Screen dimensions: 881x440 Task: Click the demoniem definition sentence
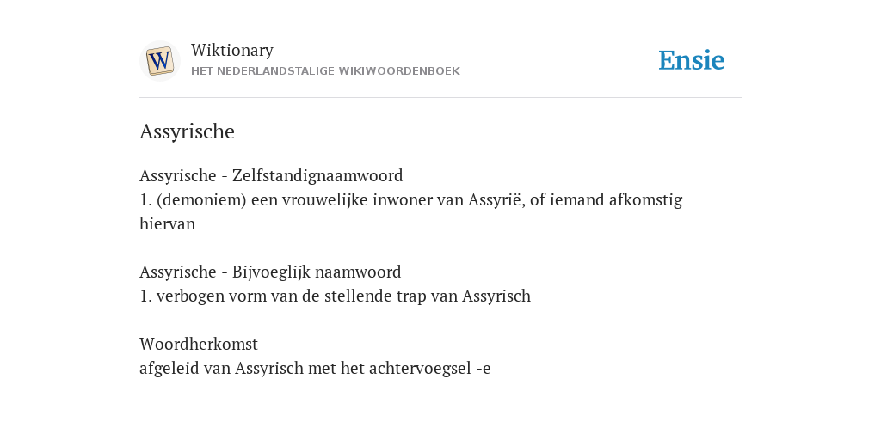point(410,211)
